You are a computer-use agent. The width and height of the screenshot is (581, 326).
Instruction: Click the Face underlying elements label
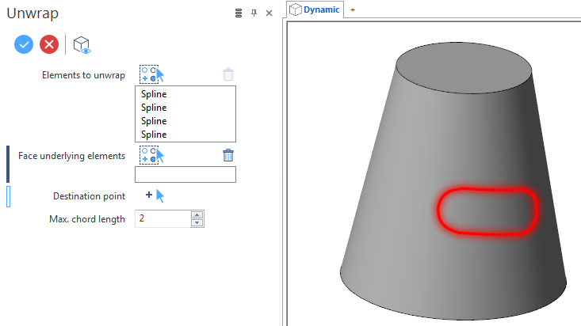coord(71,156)
